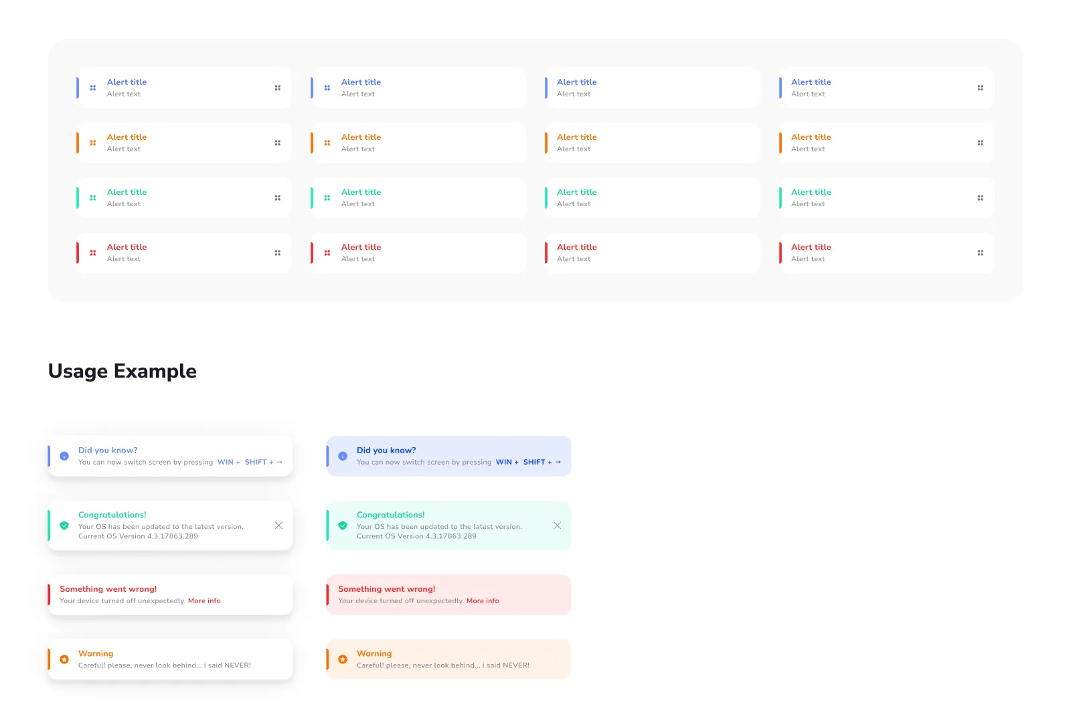Click the orange icon on the white Warning alert

click(64, 659)
